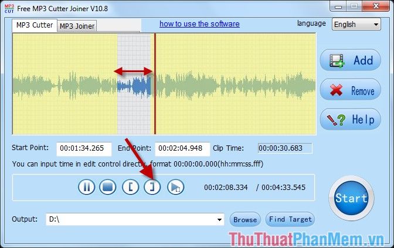Viewport: 394px width, 248px height.
Task: Browse for output folder
Action: point(245,219)
